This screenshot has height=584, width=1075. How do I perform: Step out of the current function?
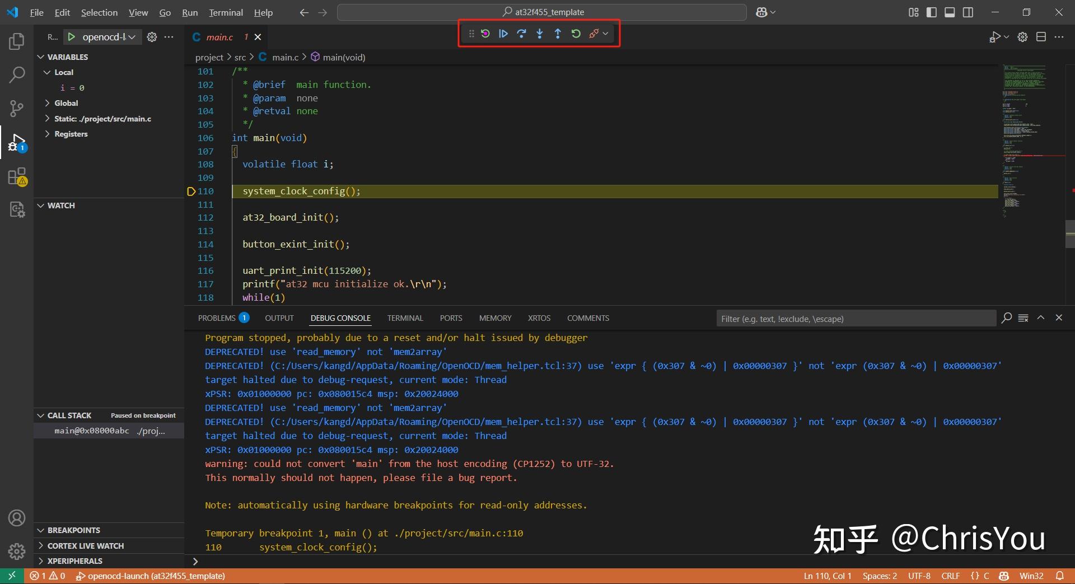[558, 33]
